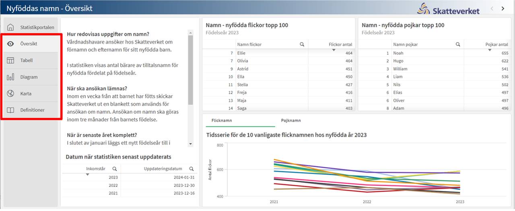515x211 pixels.
Task: Sort by Pojkar antal column header
Action: pos(496,45)
